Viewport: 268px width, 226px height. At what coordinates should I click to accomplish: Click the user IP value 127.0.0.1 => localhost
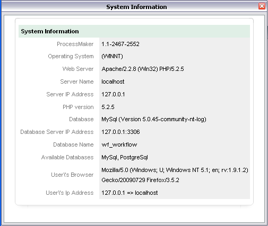[x=129, y=193]
